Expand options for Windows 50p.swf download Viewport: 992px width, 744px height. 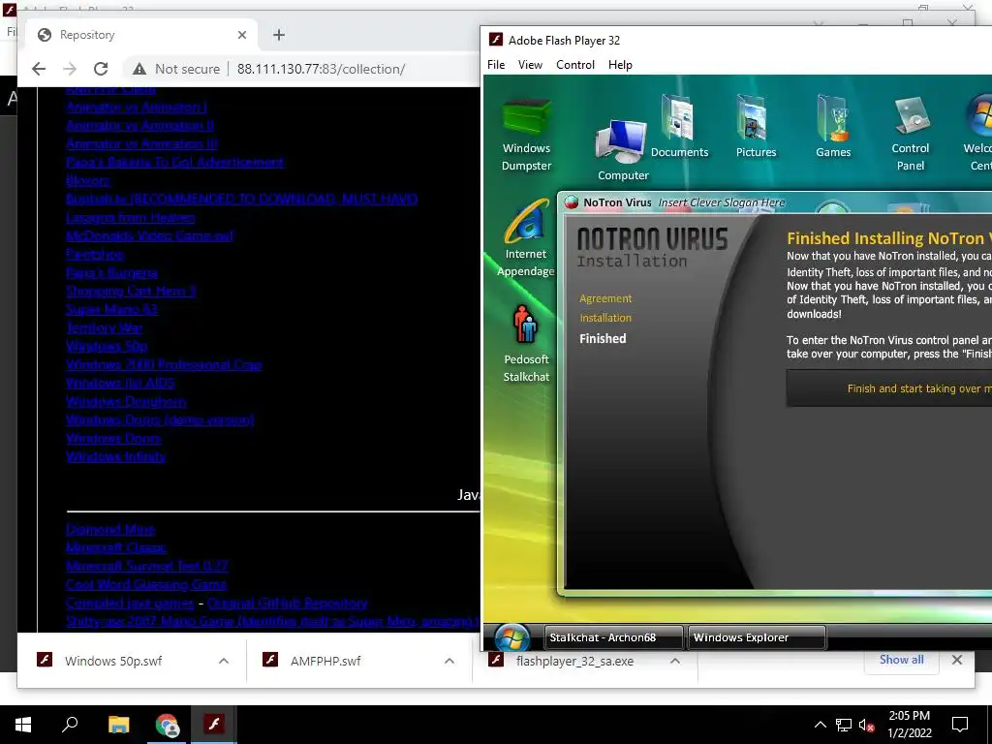pos(224,661)
